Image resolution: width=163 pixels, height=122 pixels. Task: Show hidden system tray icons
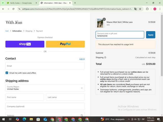pos(129,119)
